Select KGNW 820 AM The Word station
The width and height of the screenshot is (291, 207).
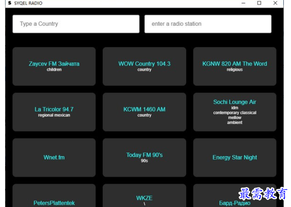[234, 66]
